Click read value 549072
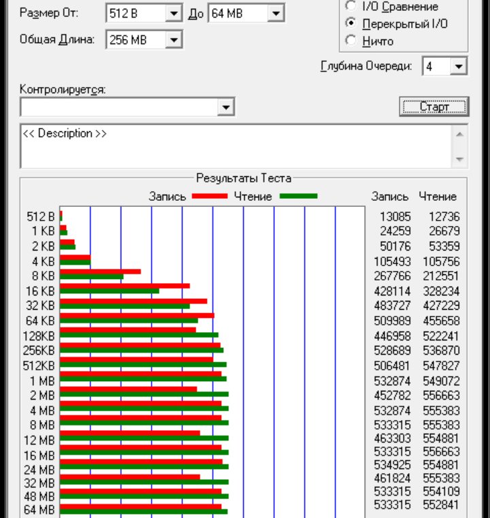 coord(442,381)
